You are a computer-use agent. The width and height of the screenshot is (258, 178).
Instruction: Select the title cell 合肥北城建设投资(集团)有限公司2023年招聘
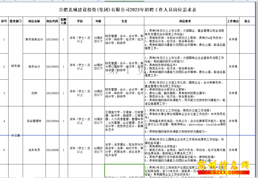(x=128, y=10)
